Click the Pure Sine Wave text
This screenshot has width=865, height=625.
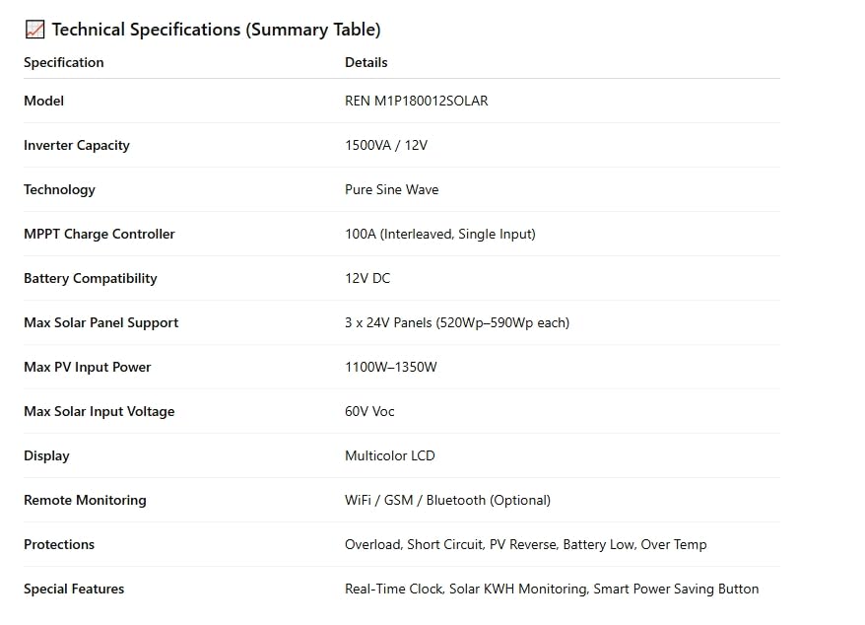[x=392, y=189]
